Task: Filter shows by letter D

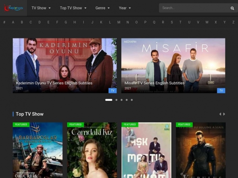Action: click(39, 22)
